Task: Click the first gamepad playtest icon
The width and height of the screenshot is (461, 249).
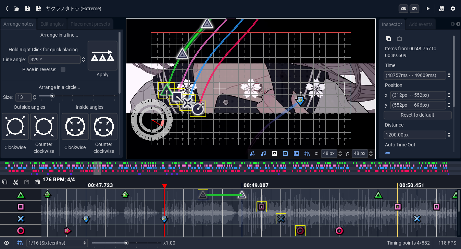Action: [x=403, y=9]
